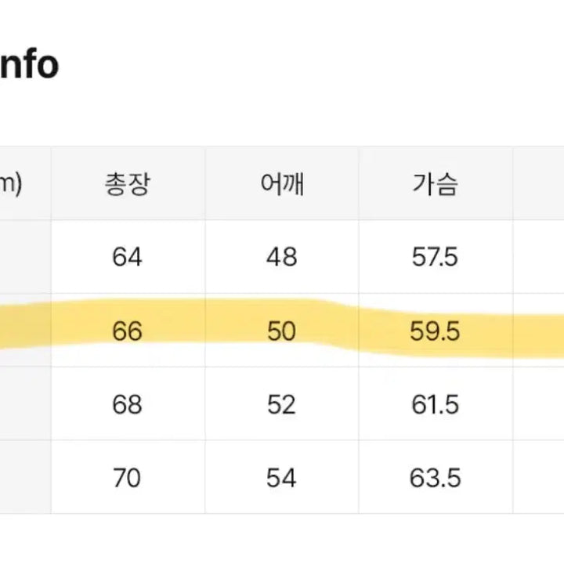The width and height of the screenshot is (564, 564).
Task: Click the size label cell of the 70 row
Action: (23, 477)
